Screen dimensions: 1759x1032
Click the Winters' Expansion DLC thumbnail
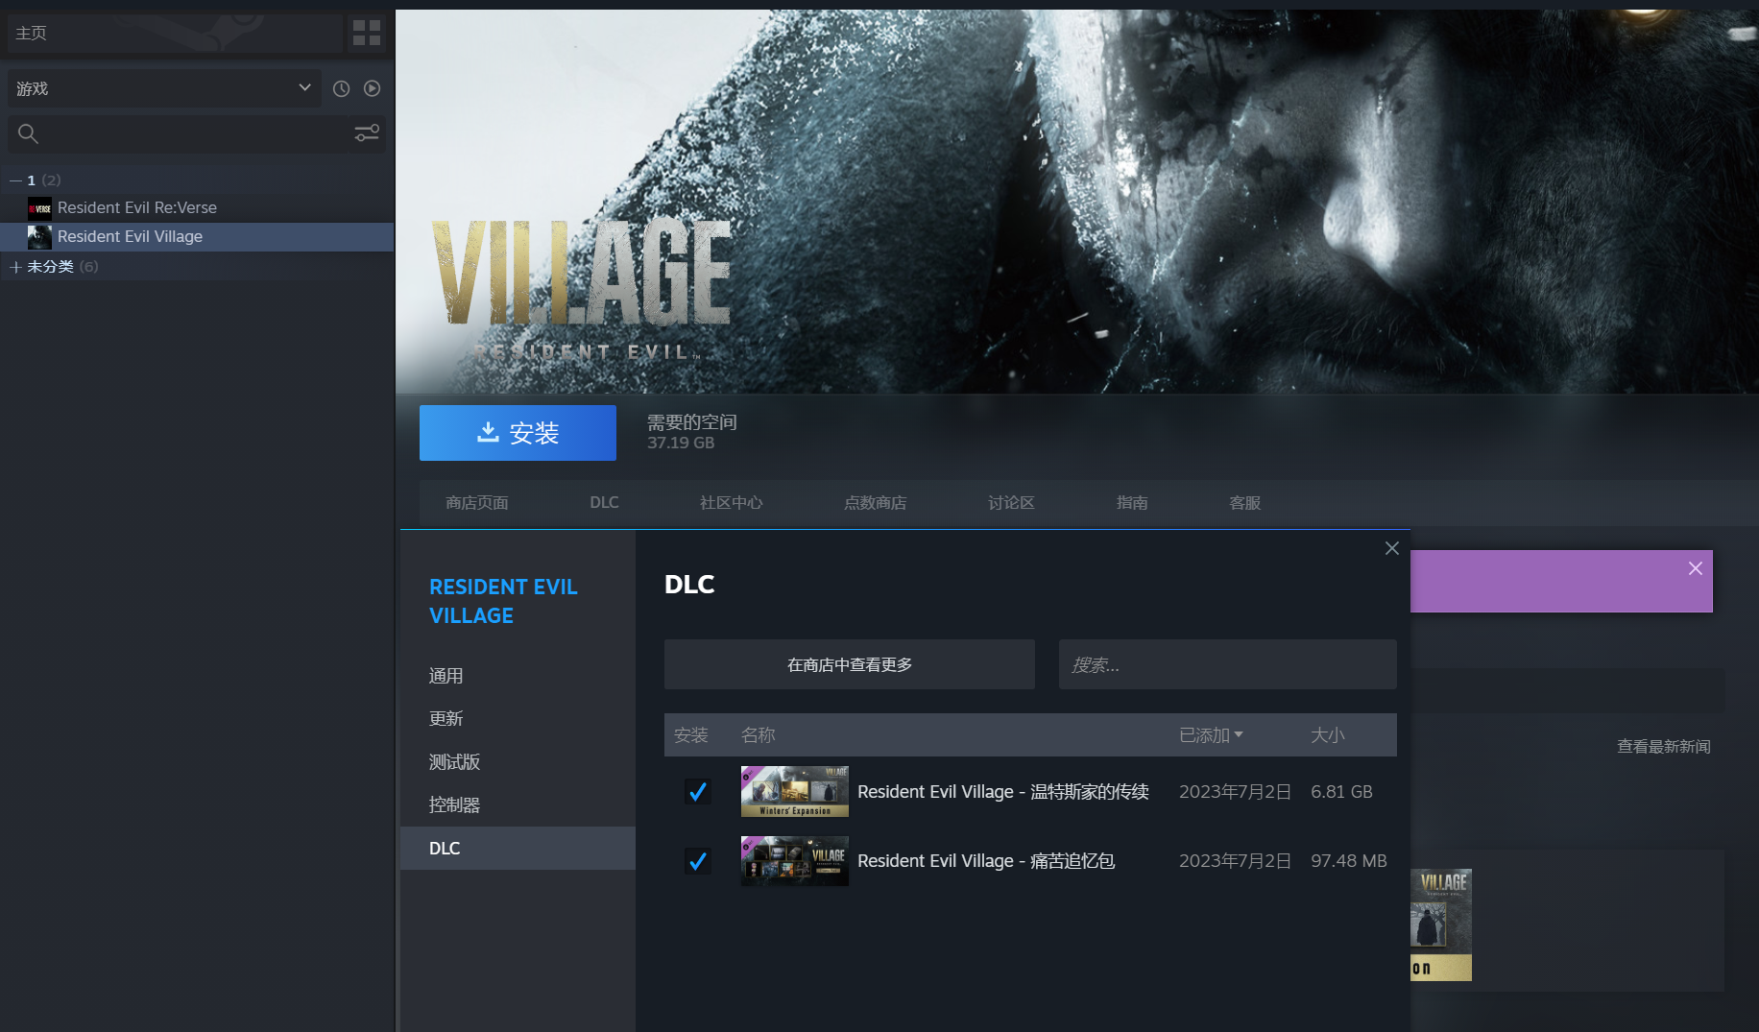tap(794, 792)
